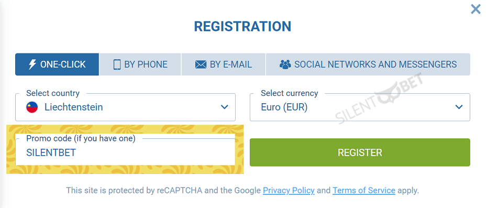Open the Select currency dropdown showing Euro
This screenshot has height=208, width=487.
tap(360, 107)
